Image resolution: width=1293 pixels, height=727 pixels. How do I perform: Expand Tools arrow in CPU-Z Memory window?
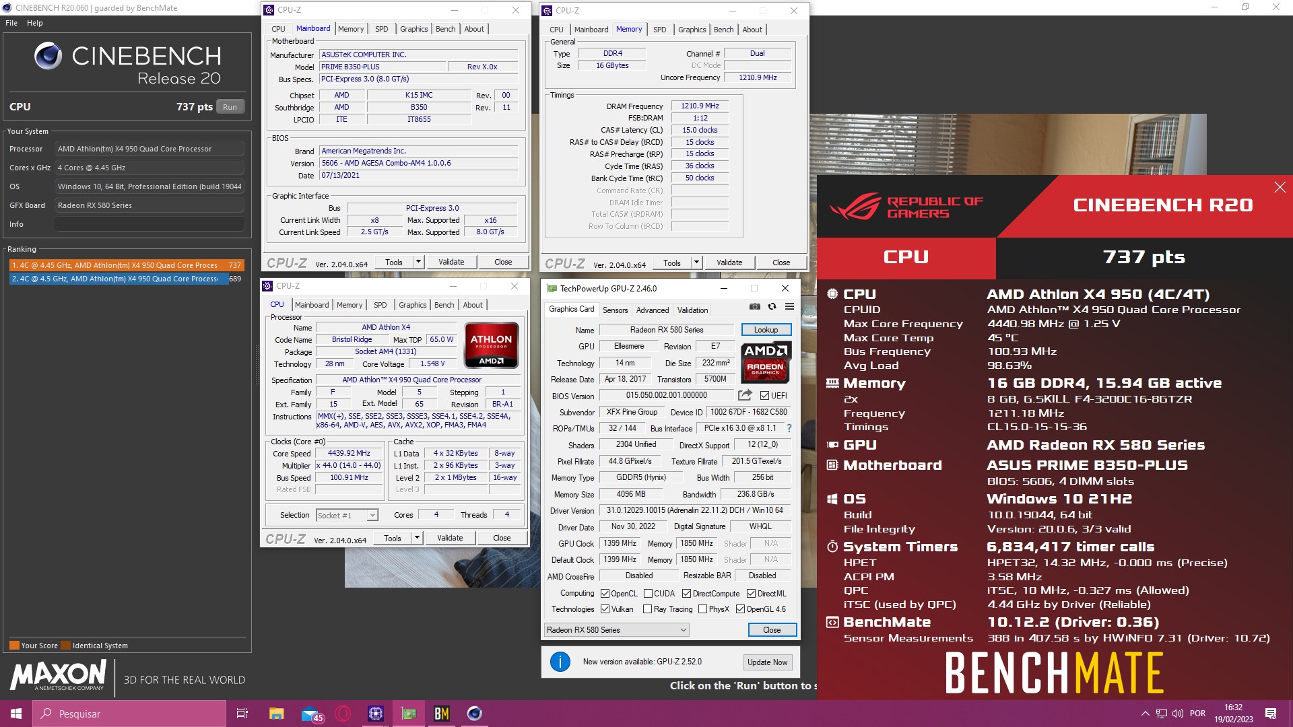coord(696,263)
